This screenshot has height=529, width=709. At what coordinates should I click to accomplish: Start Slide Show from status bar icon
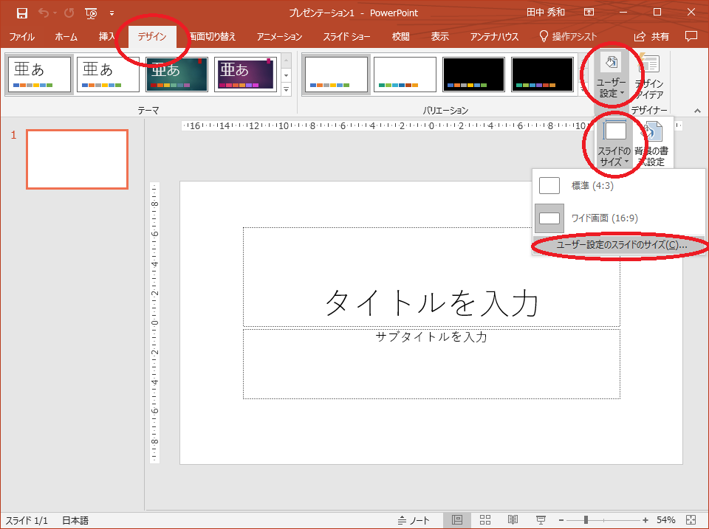541,520
